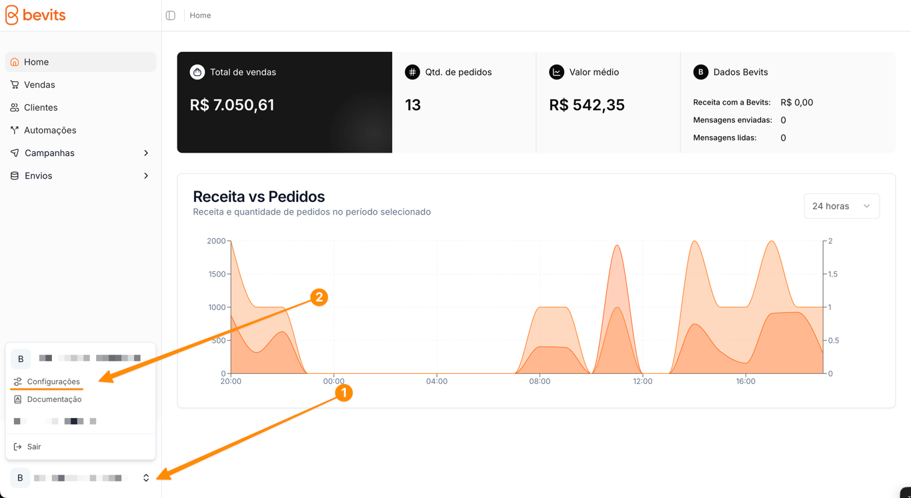Open Configurações from the account menu

click(47, 381)
